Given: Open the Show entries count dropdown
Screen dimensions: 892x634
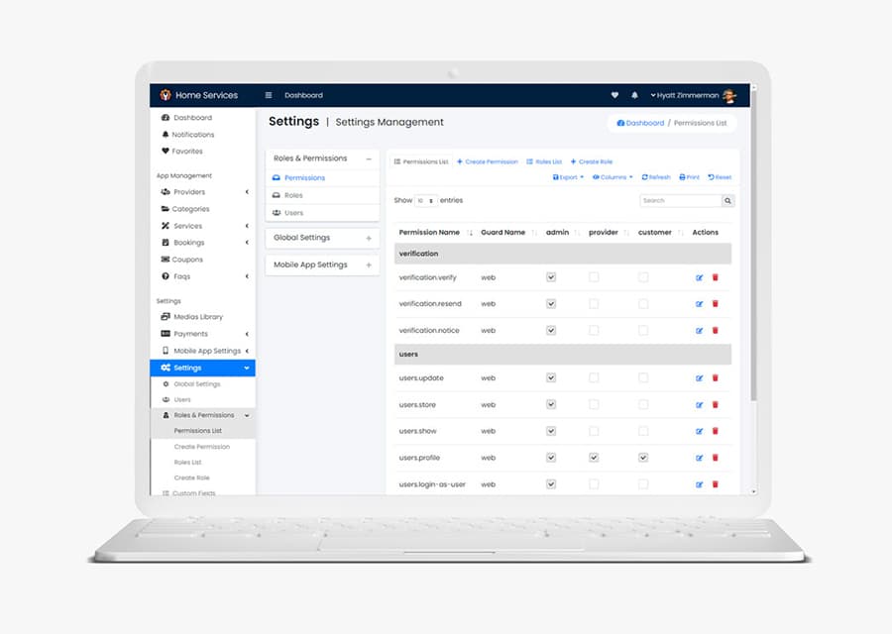Looking at the screenshot, I should click(x=425, y=201).
